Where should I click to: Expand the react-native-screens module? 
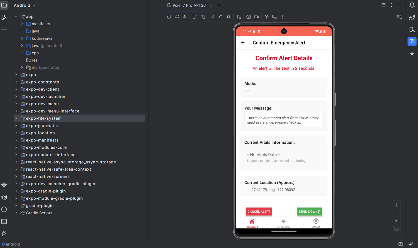(x=16, y=176)
